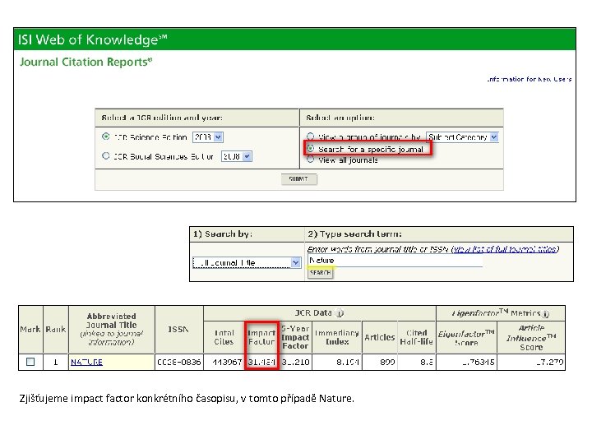This screenshot has width=592, height=444.
Task: Click the 'Abbreviated Journal Title' column header
Action: coord(111,329)
